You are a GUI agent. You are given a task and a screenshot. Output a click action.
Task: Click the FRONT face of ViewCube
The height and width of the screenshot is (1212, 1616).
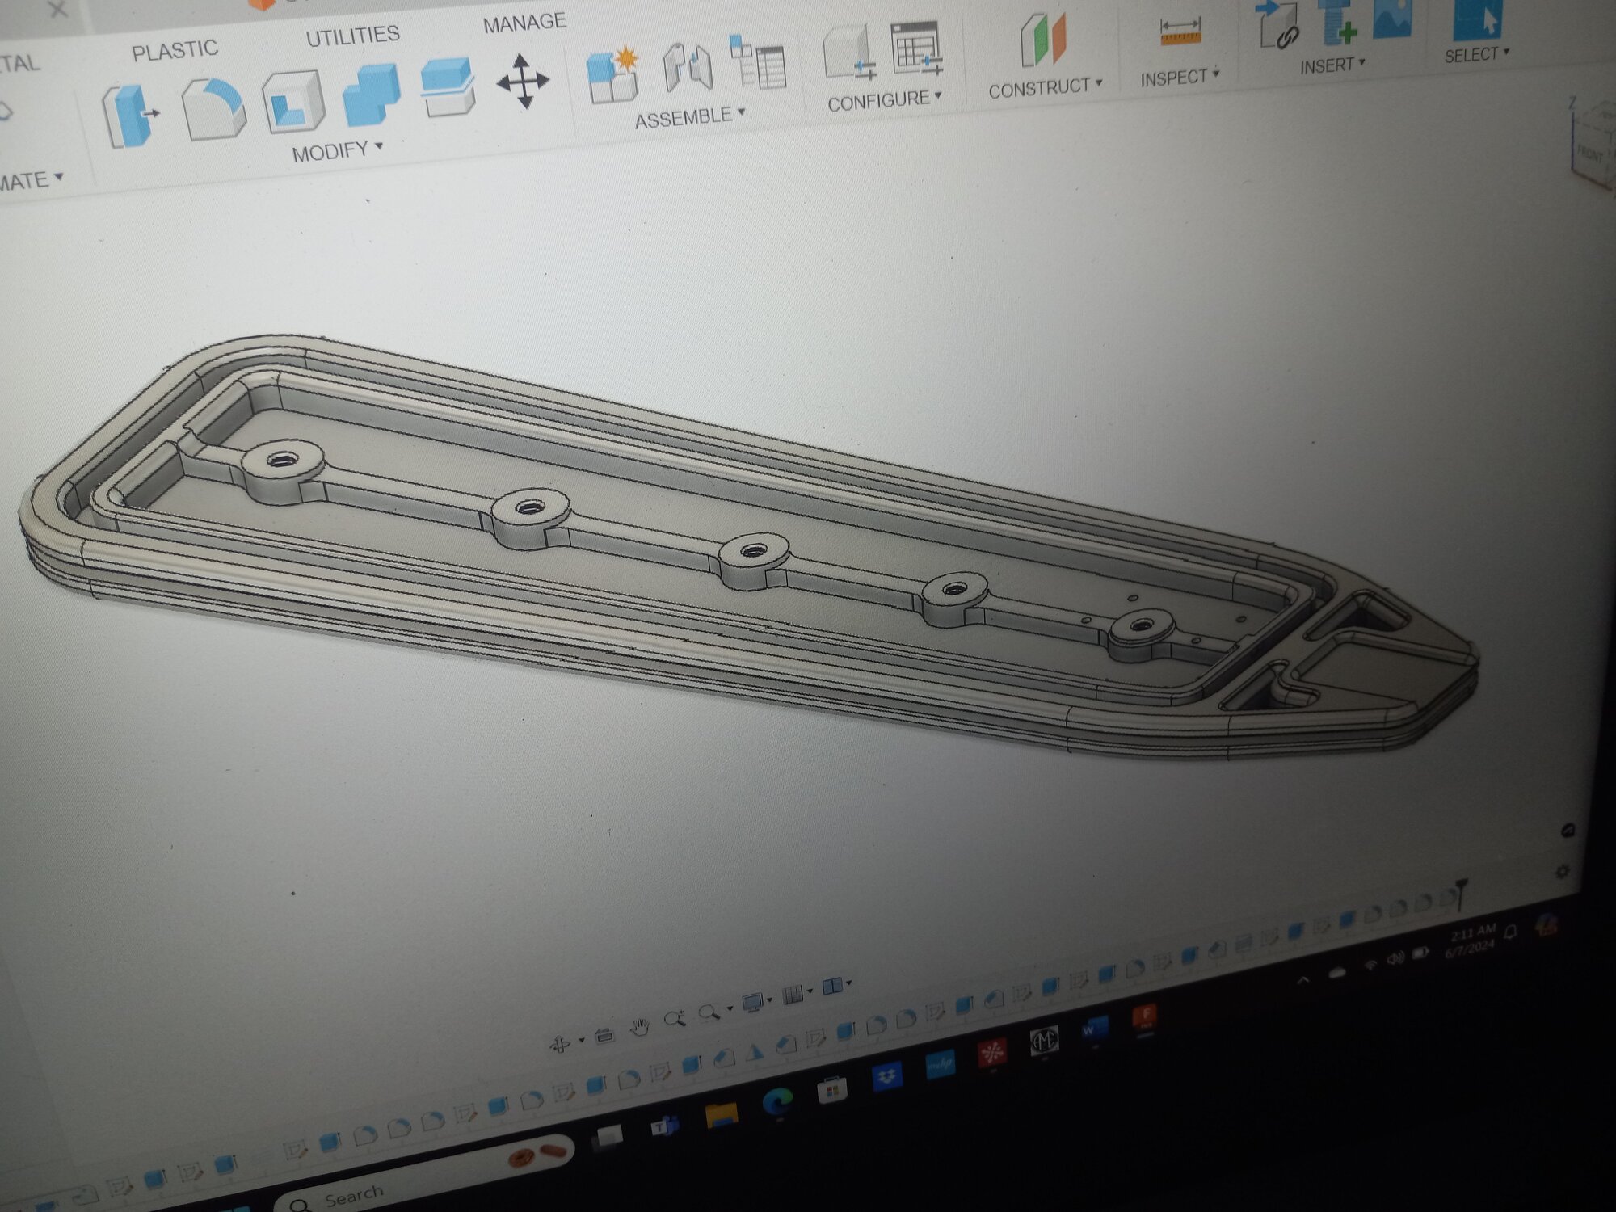pyautogui.click(x=1589, y=152)
